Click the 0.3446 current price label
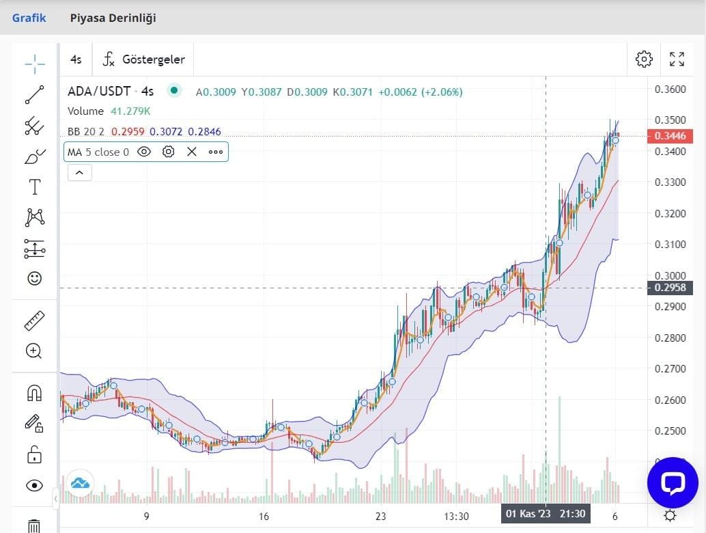This screenshot has width=706, height=533. point(668,136)
